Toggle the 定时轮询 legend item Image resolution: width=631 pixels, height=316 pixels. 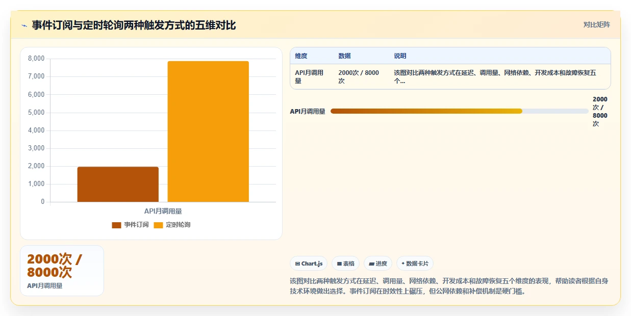coord(172,225)
